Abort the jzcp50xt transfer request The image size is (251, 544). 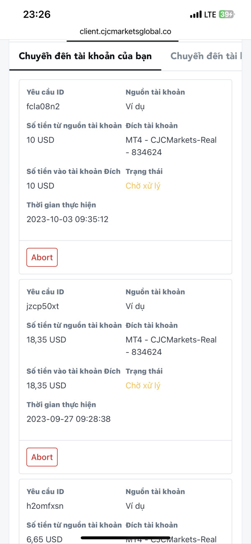[42, 457]
